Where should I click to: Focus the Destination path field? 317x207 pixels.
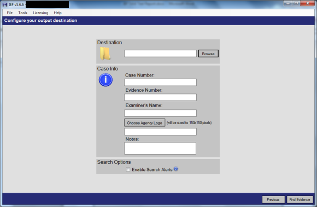pyautogui.click(x=160, y=54)
